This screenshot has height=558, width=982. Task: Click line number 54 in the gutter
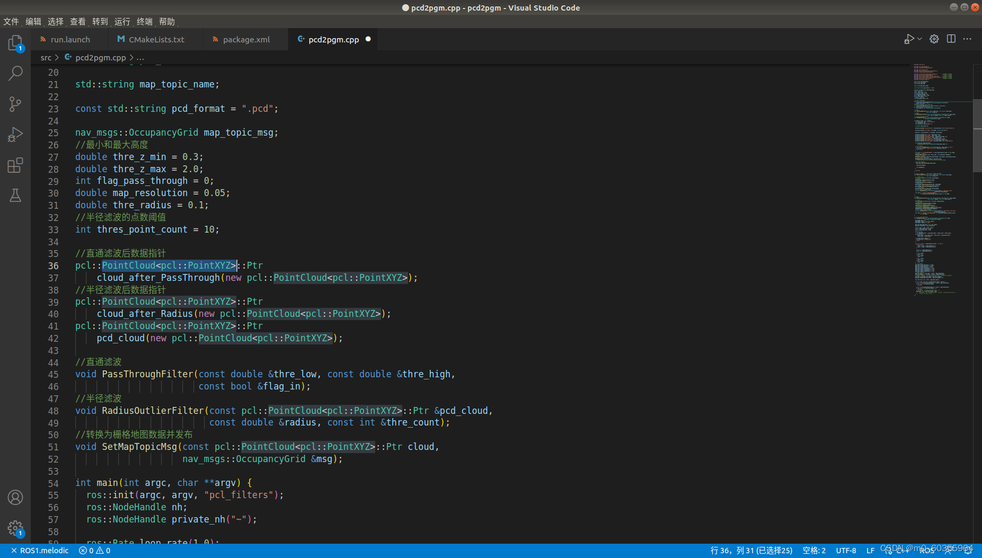point(54,483)
